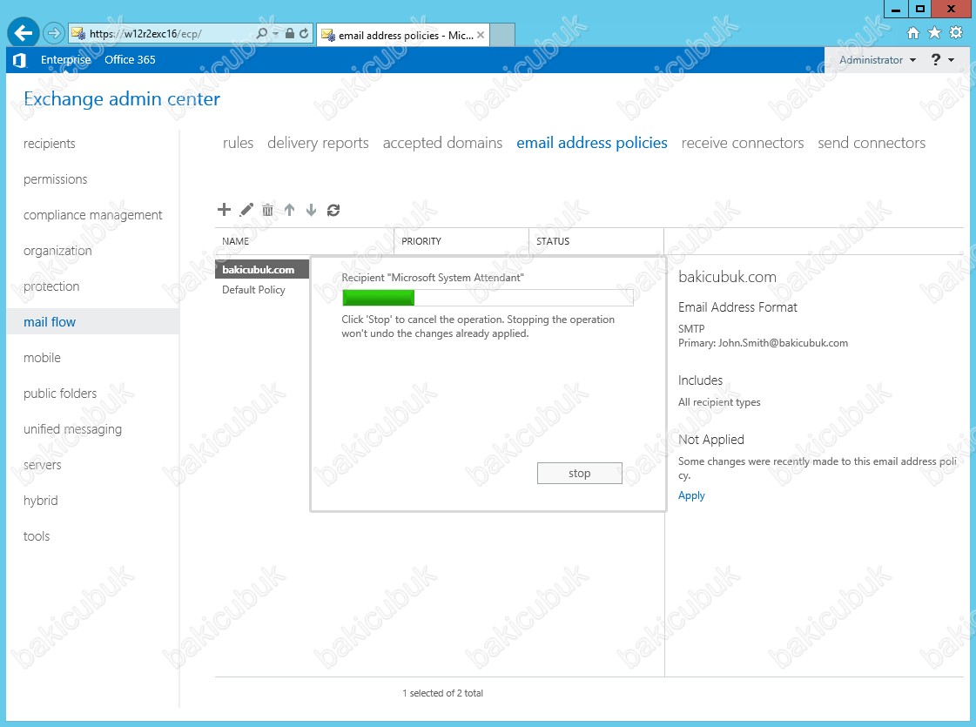Edit the selected policy with pencil icon
976x727 pixels.
(246, 210)
